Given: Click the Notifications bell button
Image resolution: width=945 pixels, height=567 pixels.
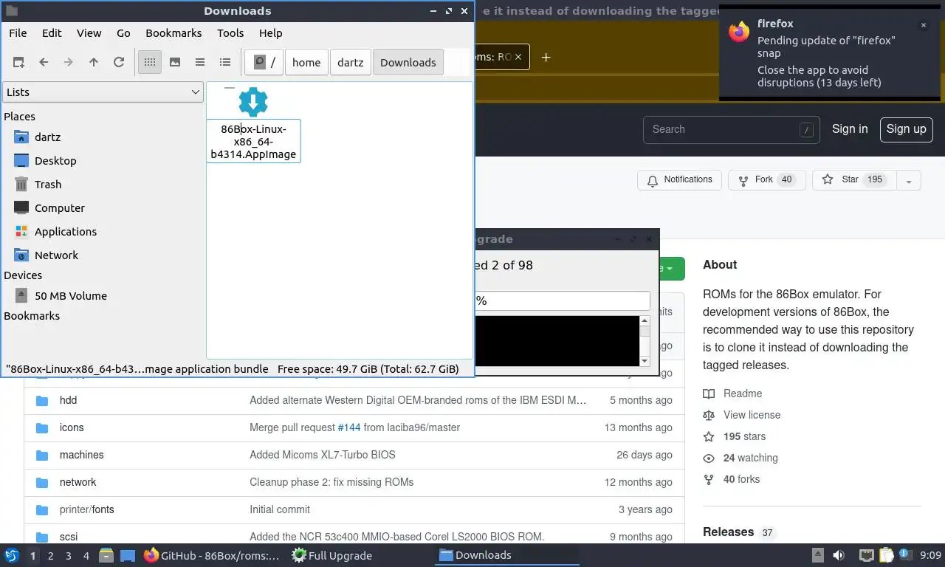Looking at the screenshot, I should tap(679, 179).
